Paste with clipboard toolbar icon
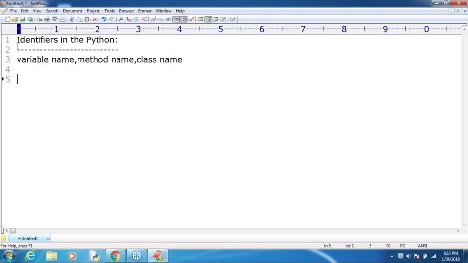This screenshot has width=468, height=263. pyautogui.click(x=87, y=19)
